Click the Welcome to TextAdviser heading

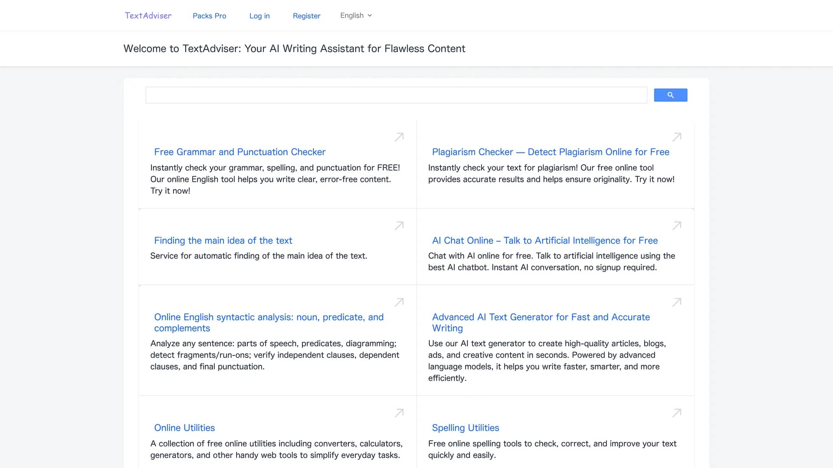coord(294,49)
